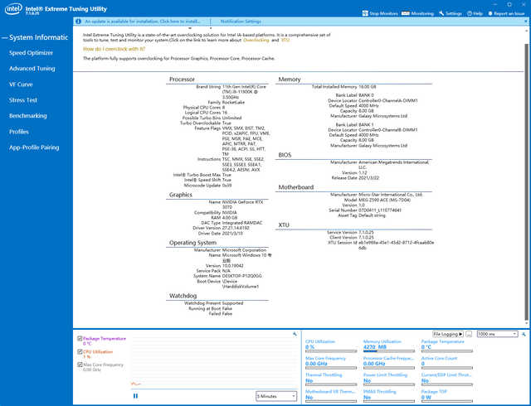This screenshot has height=406, width=531.
Task: Click the Graphics section heading
Action: pos(181,195)
